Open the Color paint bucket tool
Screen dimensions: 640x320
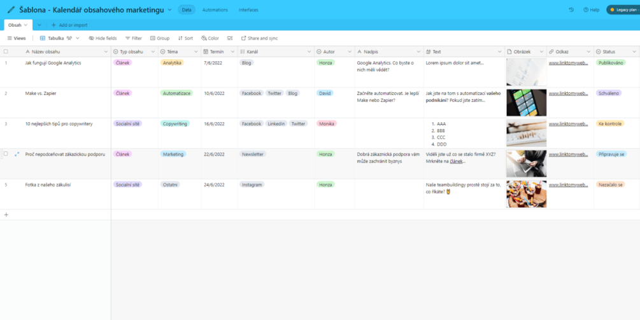point(210,38)
